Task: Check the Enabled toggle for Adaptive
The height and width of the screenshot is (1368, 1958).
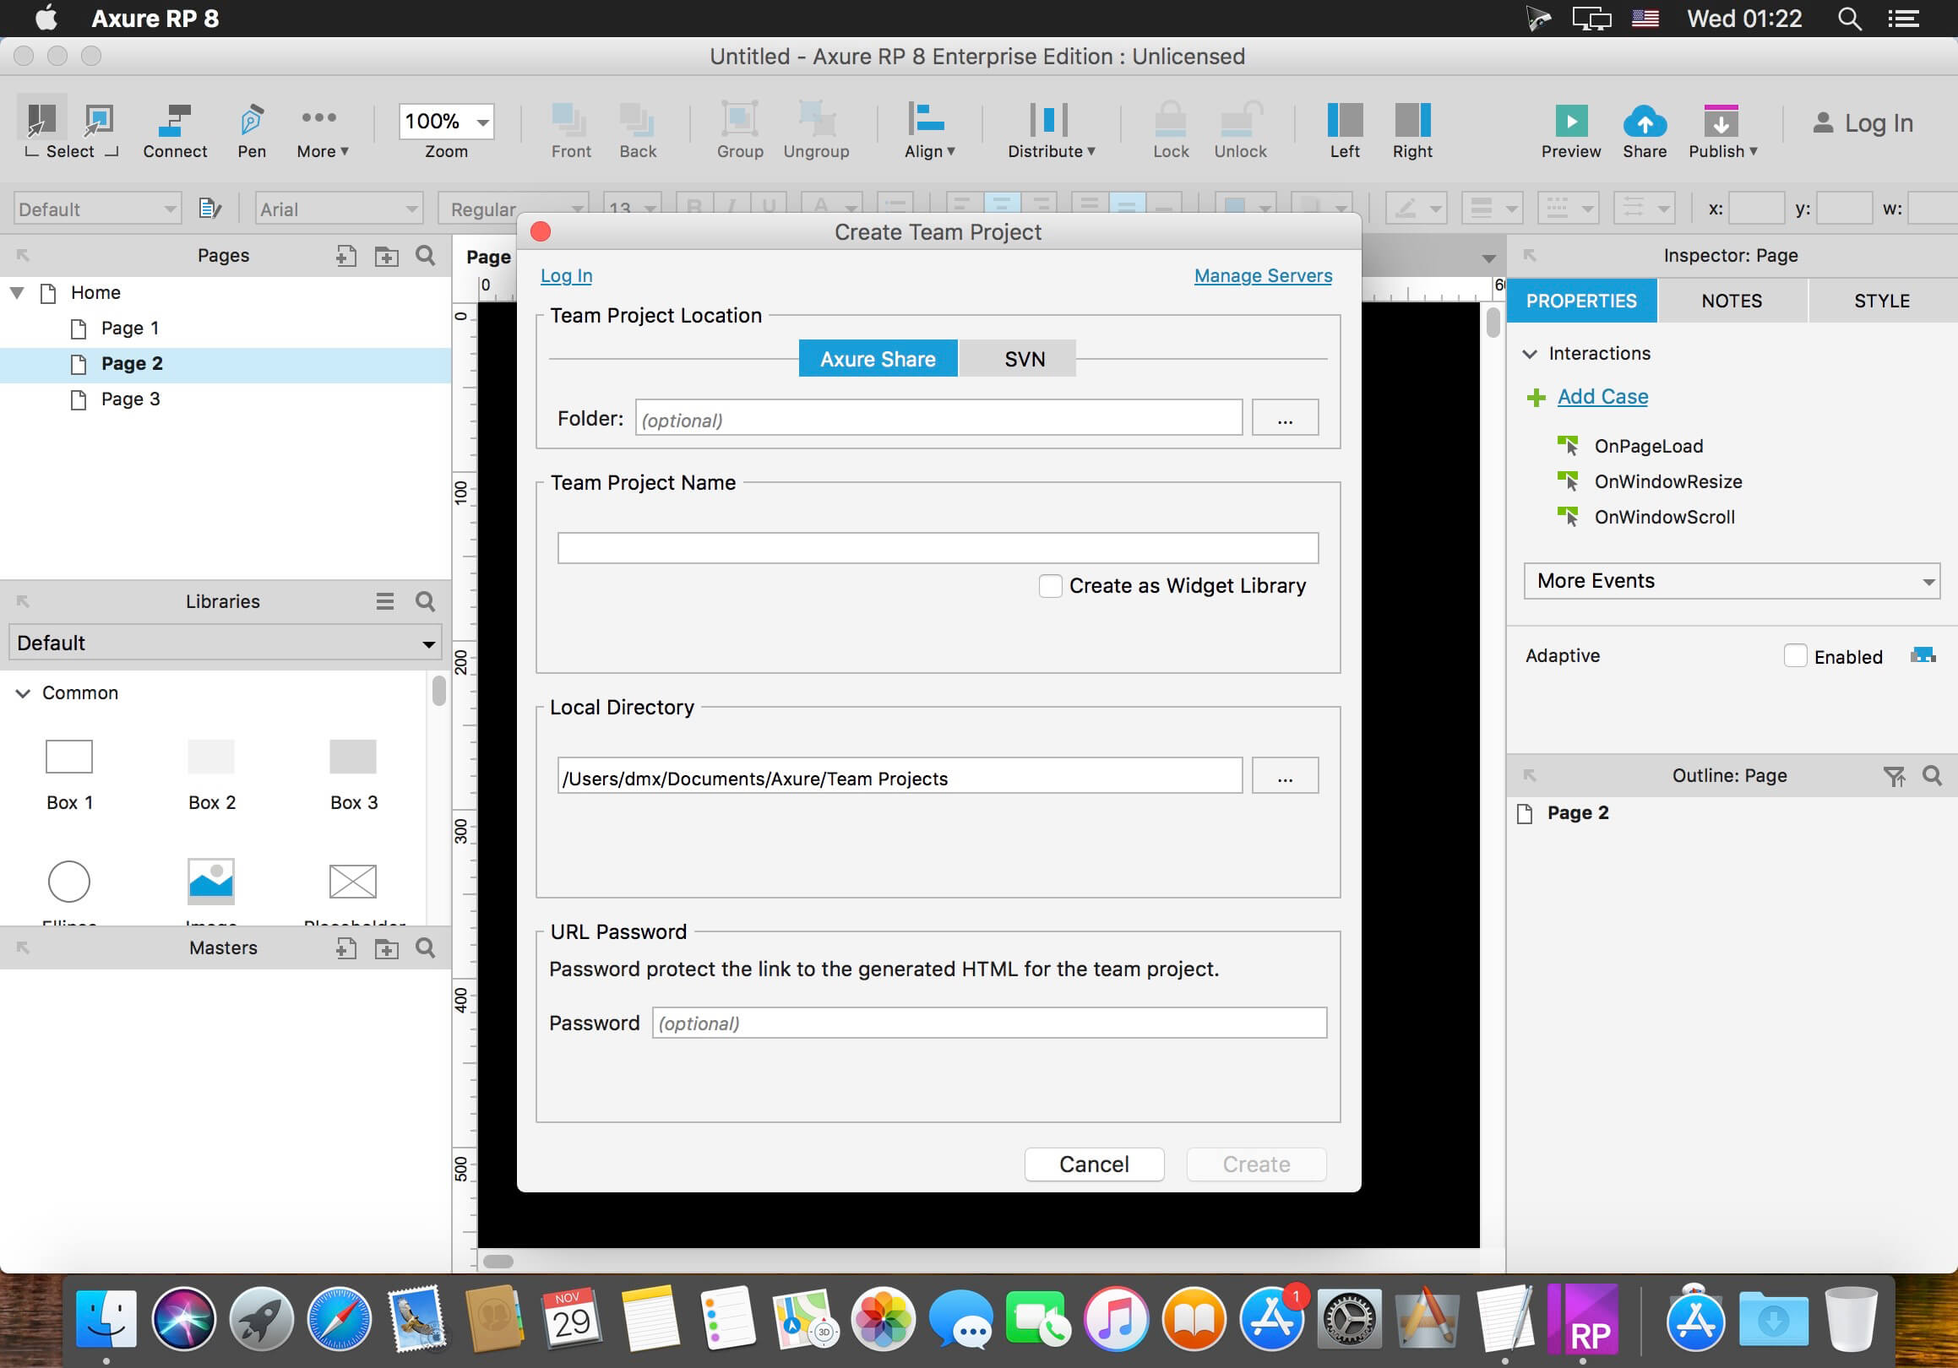Action: click(1796, 654)
